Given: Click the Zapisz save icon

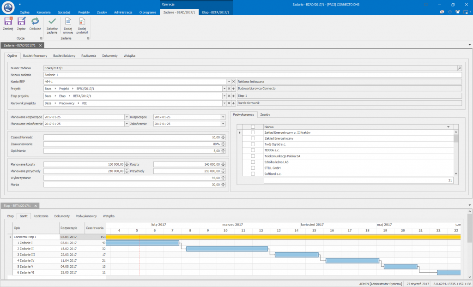Looking at the screenshot, I should (x=21, y=21).
